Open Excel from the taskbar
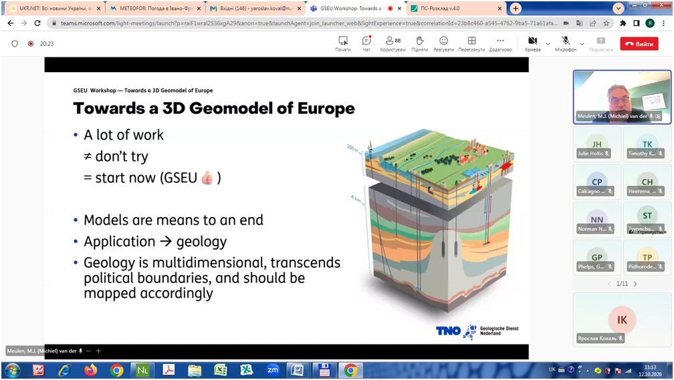This screenshot has width=674, height=380. [x=220, y=370]
